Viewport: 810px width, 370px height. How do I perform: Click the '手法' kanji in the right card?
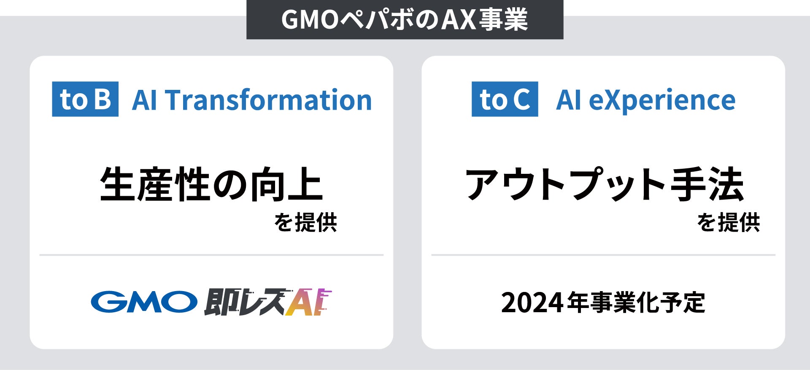tap(707, 184)
